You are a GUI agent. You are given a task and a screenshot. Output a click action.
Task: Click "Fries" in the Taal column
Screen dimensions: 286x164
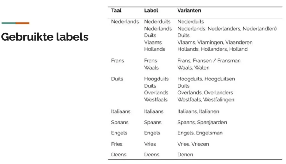pos(117,144)
